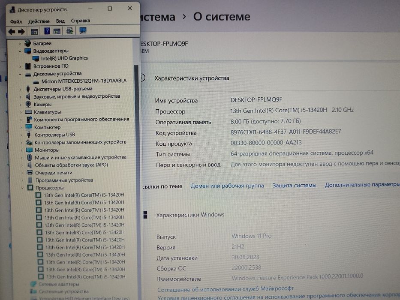Open the Вид menu

tap(60, 21)
